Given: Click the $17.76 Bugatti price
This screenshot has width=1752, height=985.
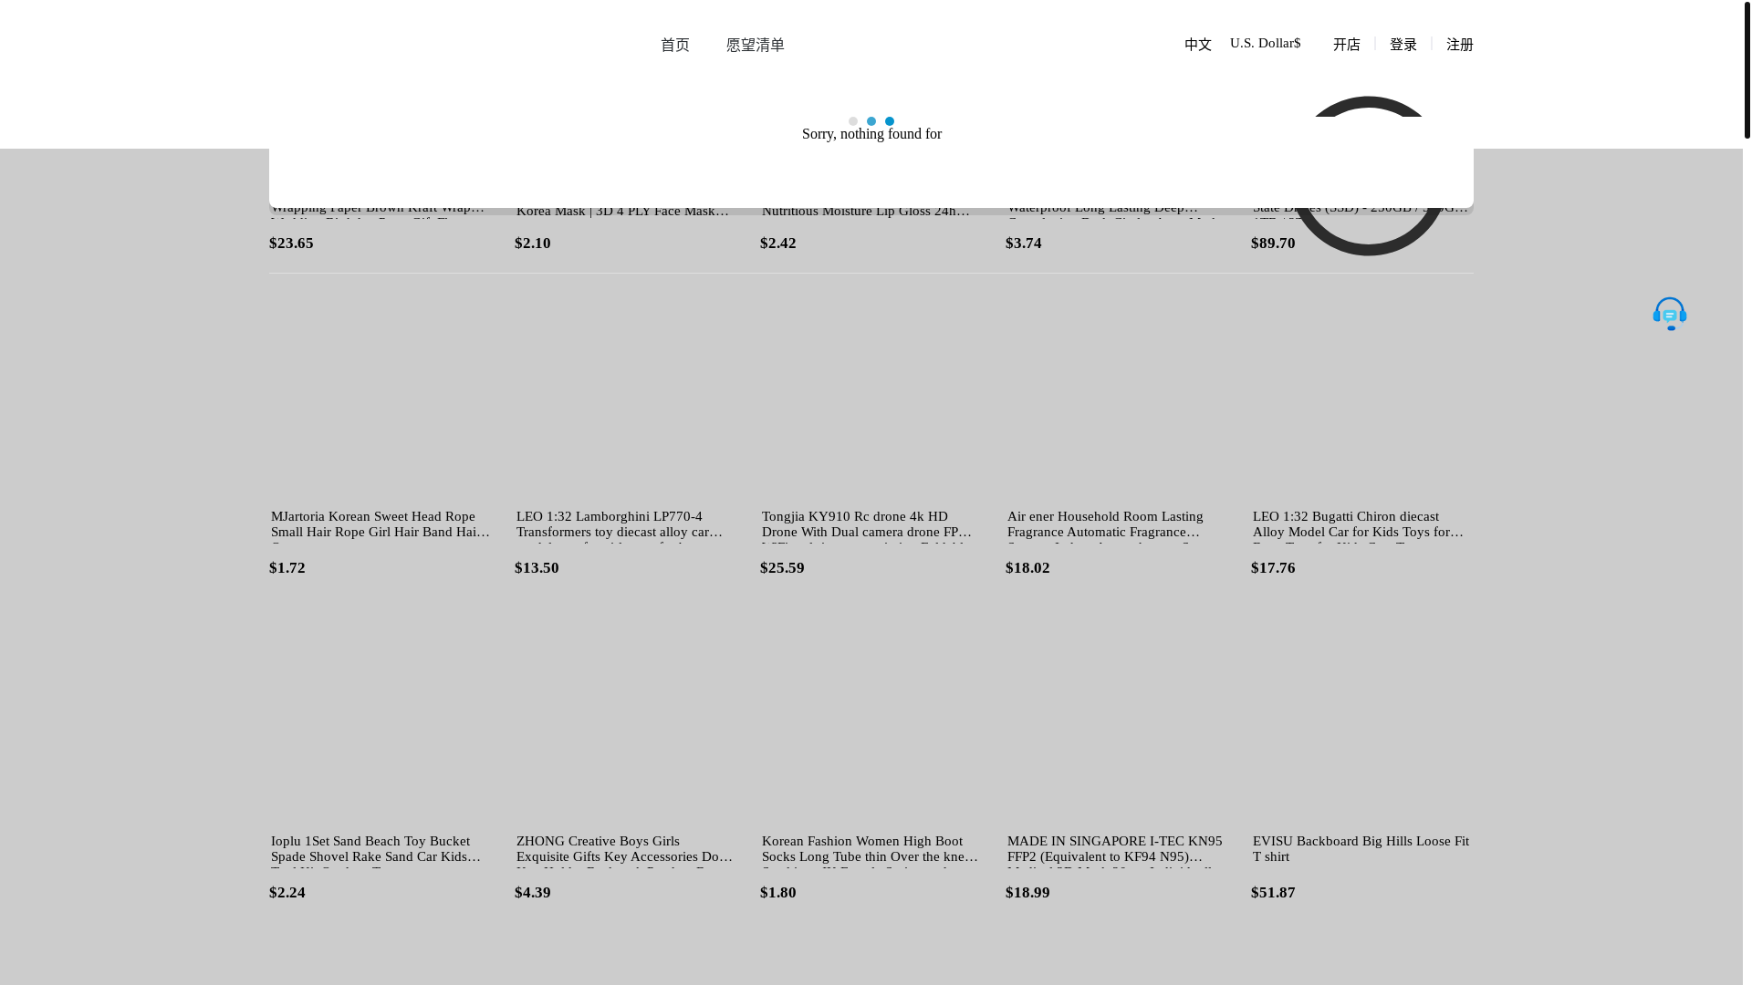Looking at the screenshot, I should click(1273, 567).
